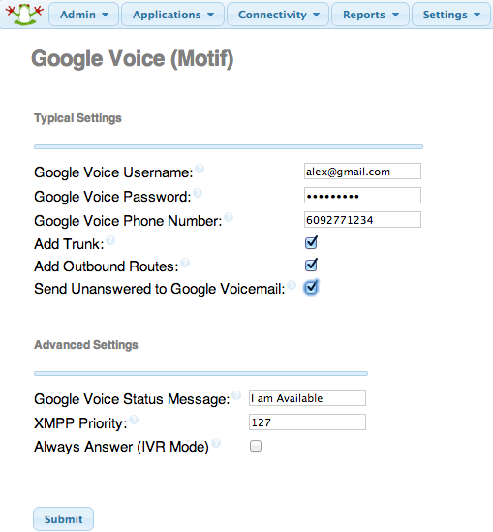Click the Google Voice Phone Number label text

click(128, 221)
